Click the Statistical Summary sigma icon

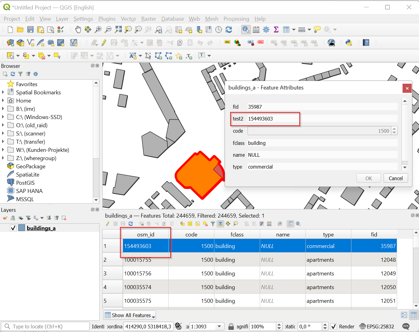point(276,30)
